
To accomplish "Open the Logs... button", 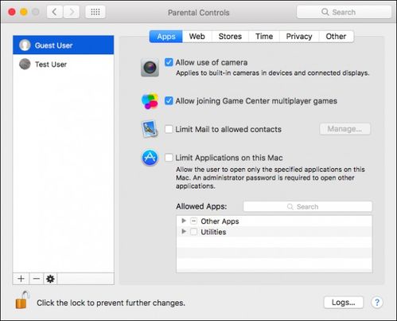I will [344, 303].
